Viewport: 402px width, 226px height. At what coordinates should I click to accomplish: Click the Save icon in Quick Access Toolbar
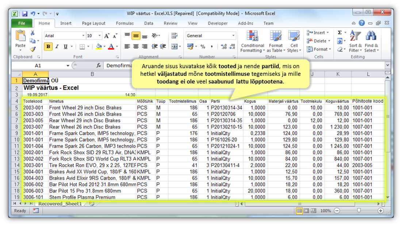point(24,13)
